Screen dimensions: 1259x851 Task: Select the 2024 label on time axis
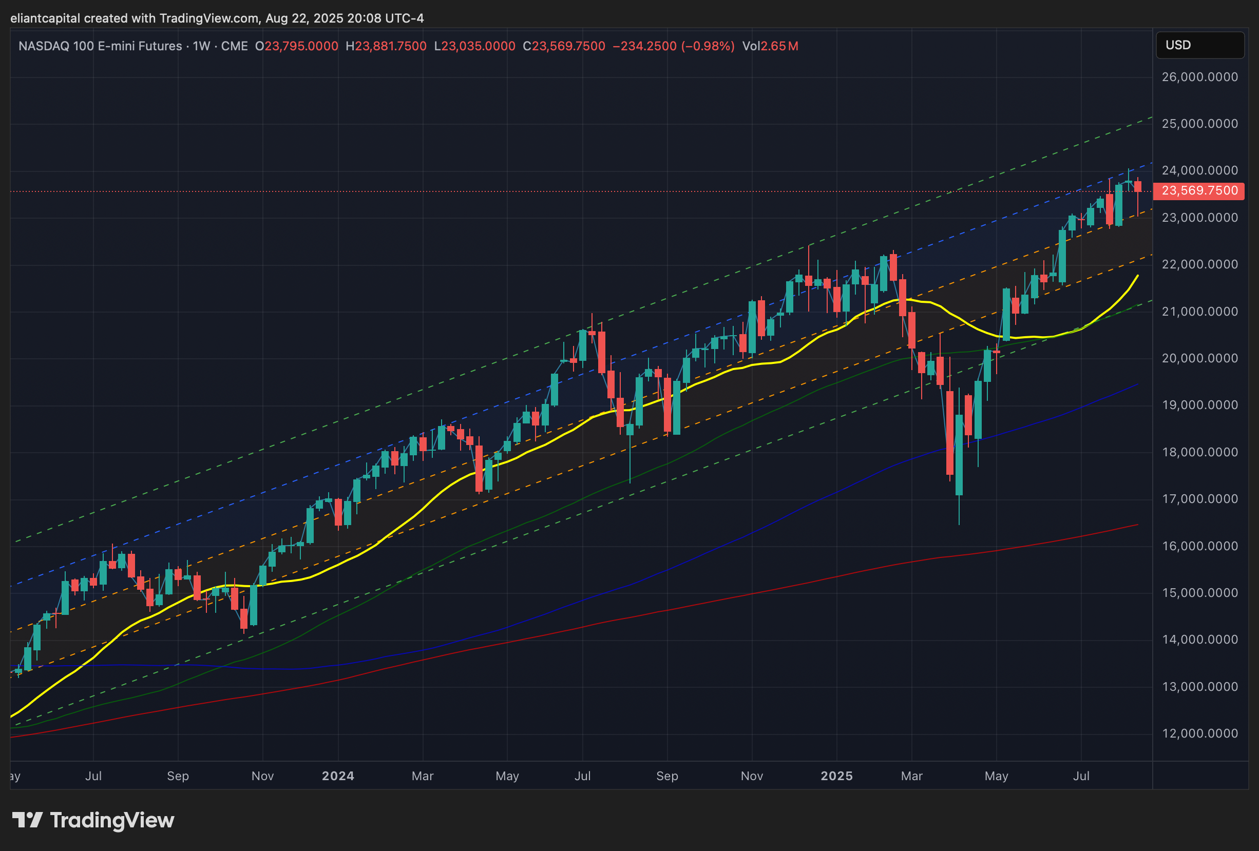(x=338, y=776)
